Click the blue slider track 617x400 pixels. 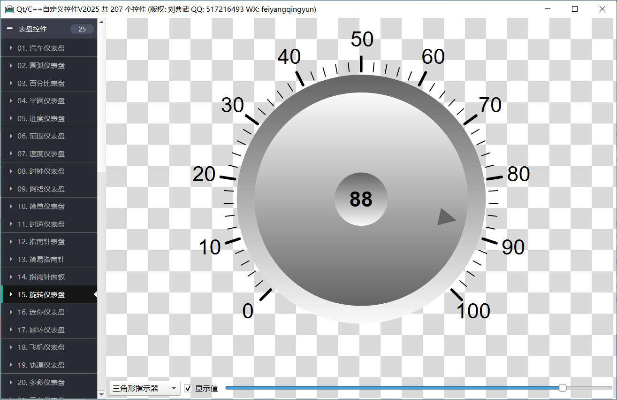392,388
